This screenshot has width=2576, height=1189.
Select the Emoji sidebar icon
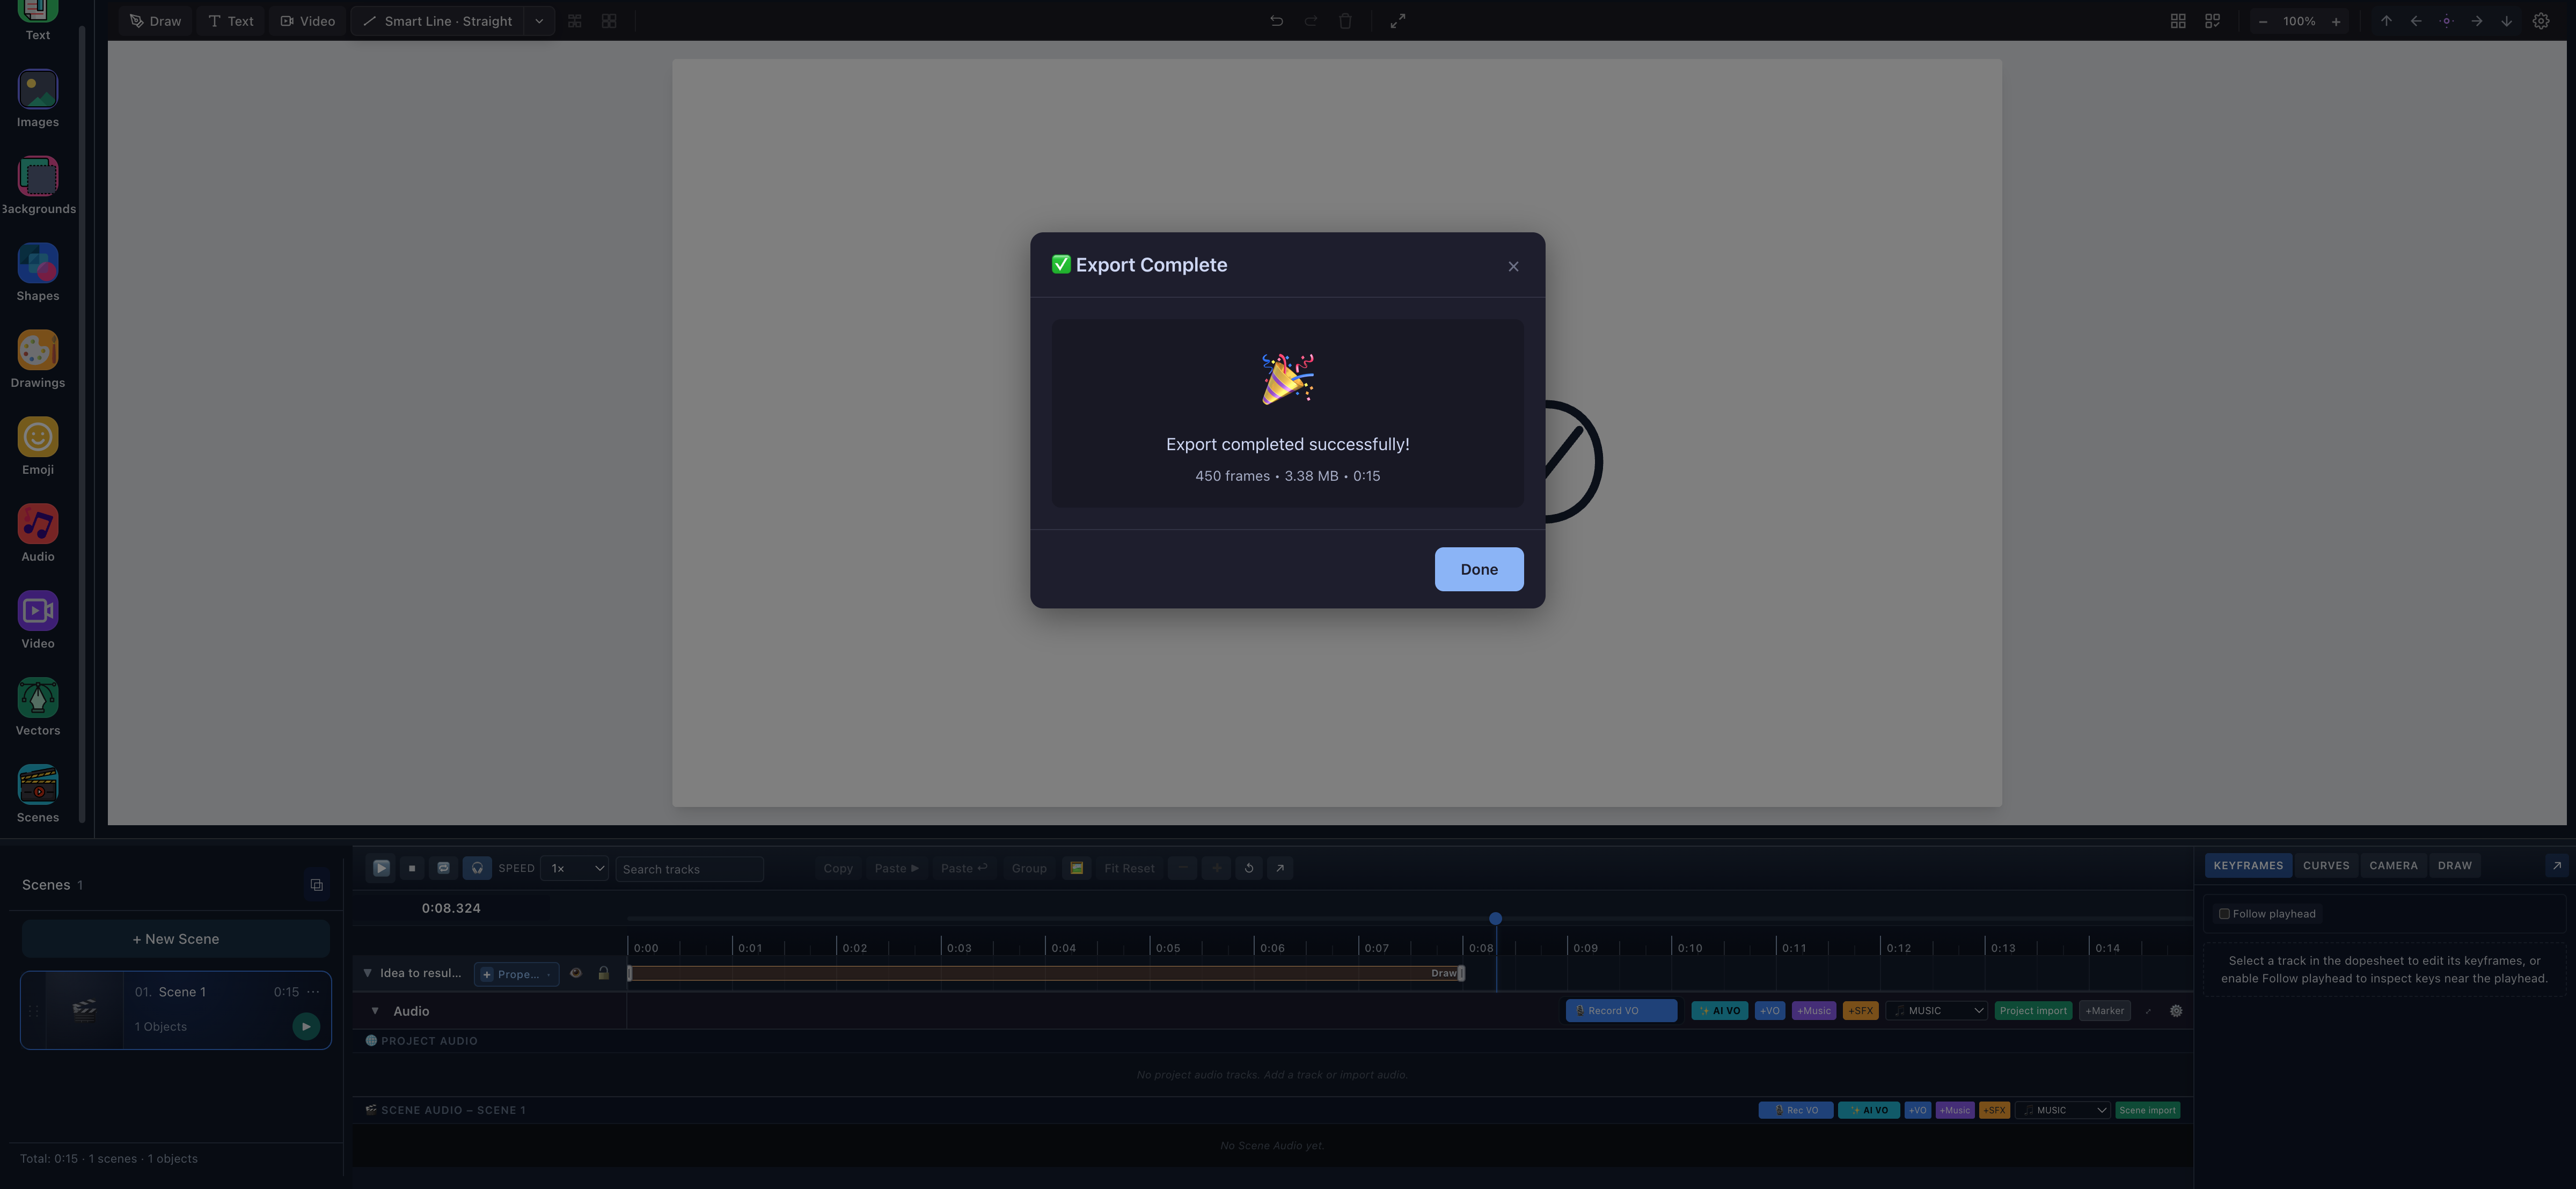point(38,438)
